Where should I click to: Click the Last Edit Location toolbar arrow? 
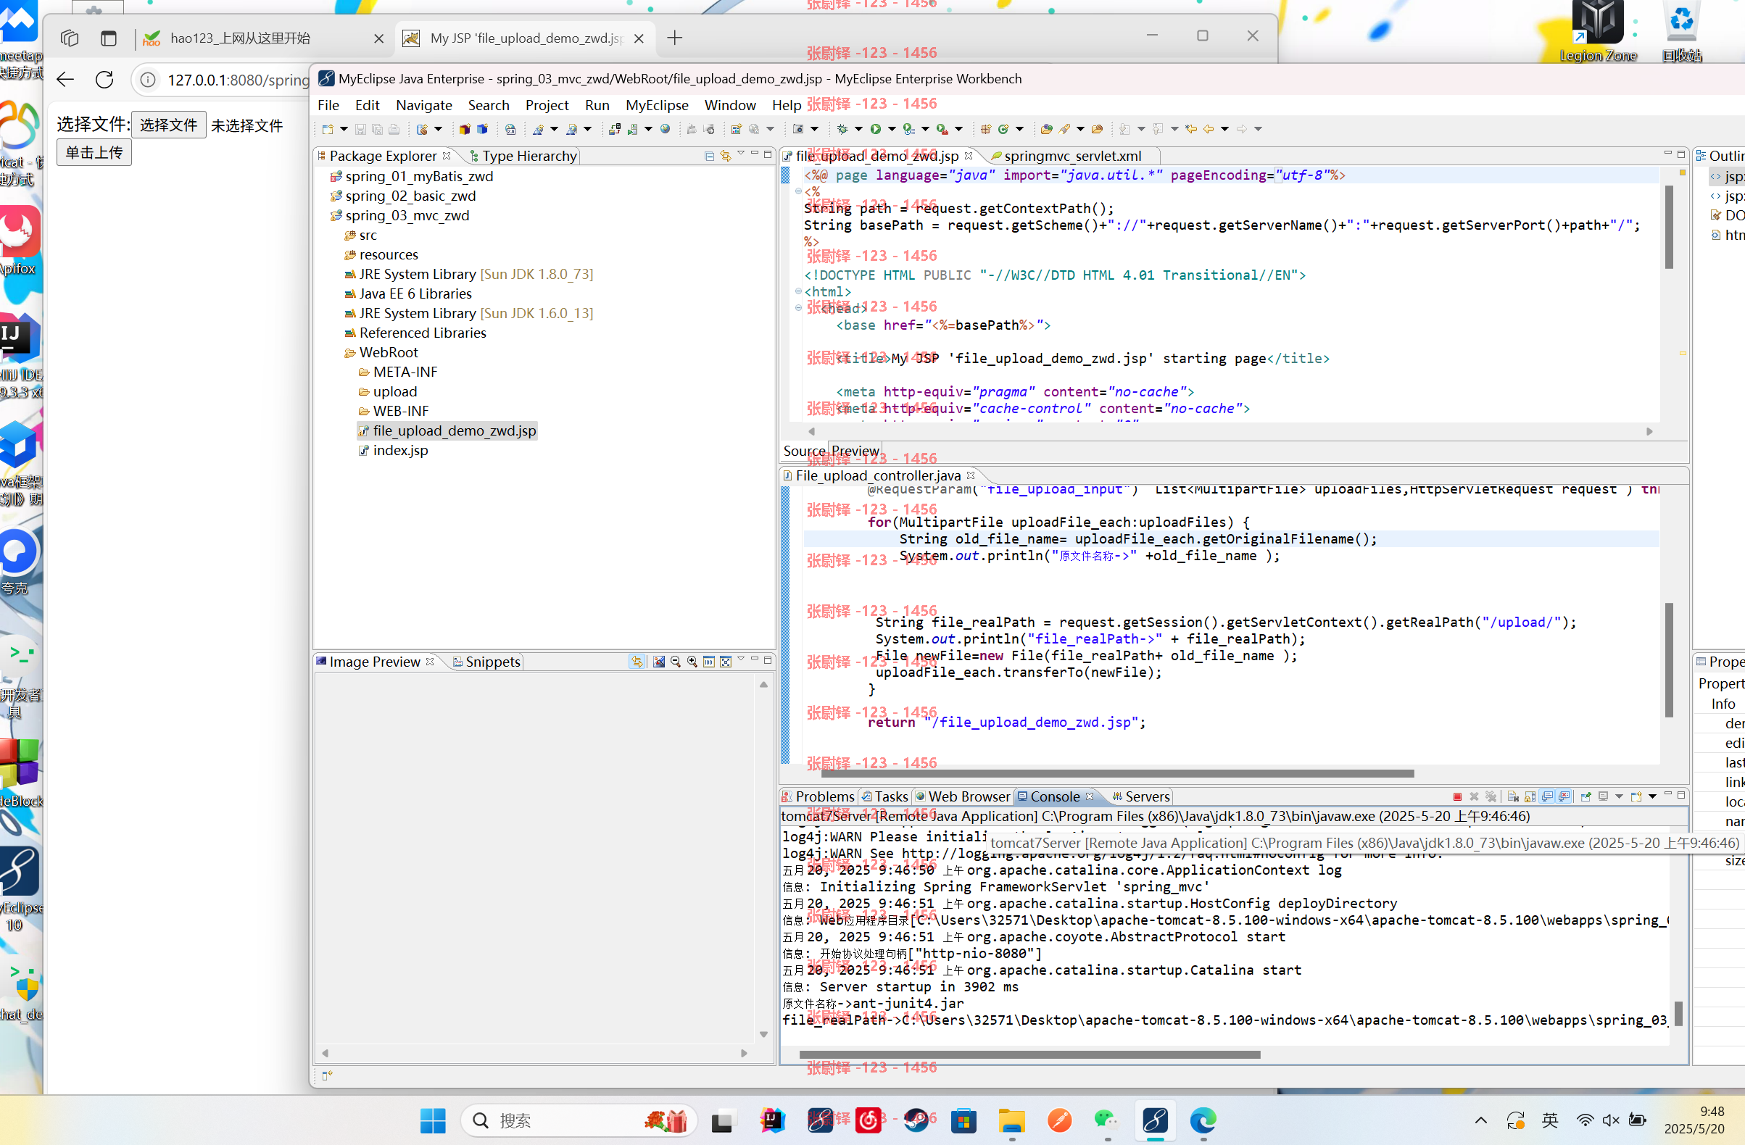tap(1190, 129)
